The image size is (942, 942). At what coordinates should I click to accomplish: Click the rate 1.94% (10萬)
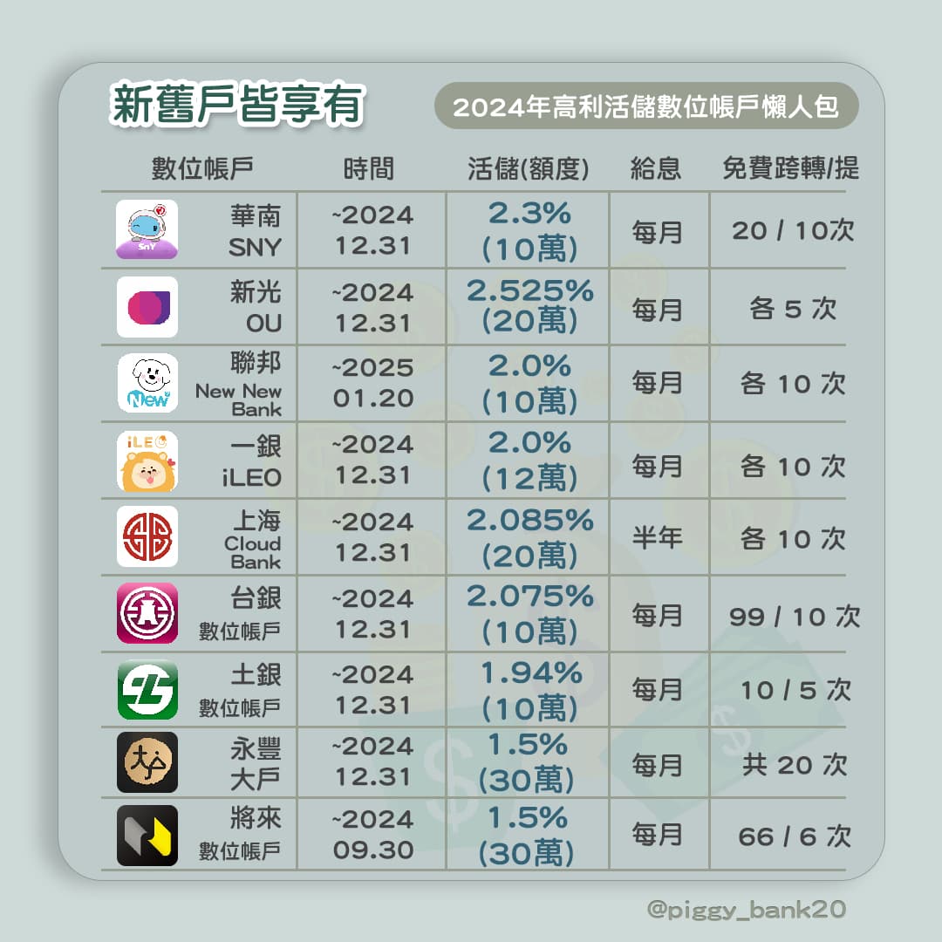[x=530, y=690]
